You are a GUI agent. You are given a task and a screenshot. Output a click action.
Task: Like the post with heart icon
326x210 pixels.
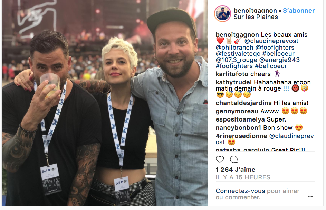220,159
